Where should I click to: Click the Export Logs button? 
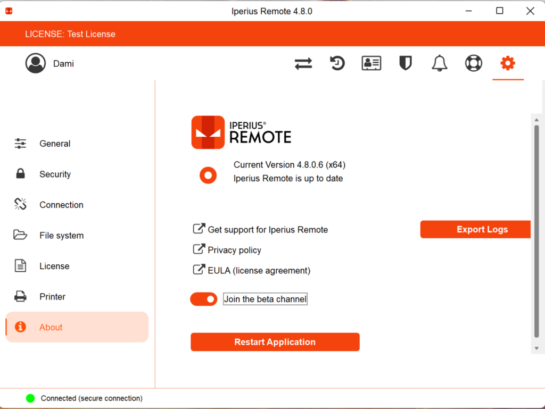pyautogui.click(x=475, y=229)
